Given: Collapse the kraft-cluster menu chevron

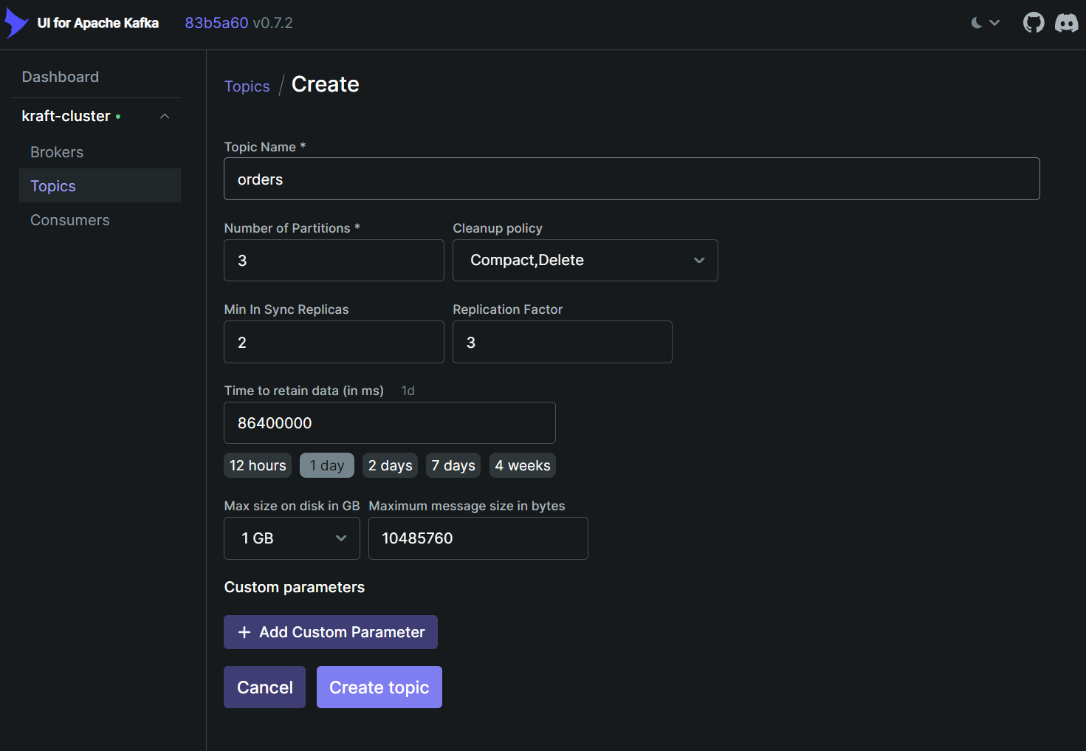Looking at the screenshot, I should pyautogui.click(x=165, y=117).
